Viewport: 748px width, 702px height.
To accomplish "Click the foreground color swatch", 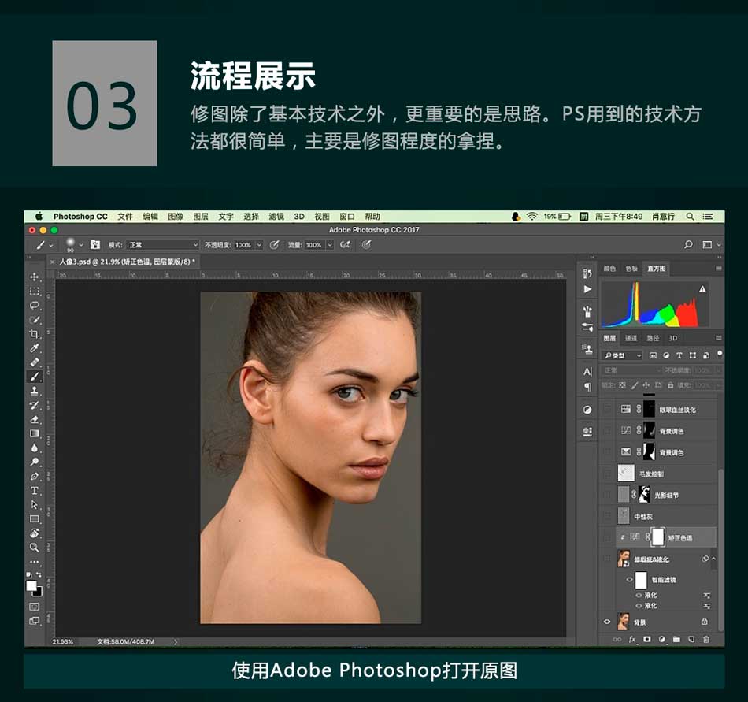I will (x=32, y=585).
